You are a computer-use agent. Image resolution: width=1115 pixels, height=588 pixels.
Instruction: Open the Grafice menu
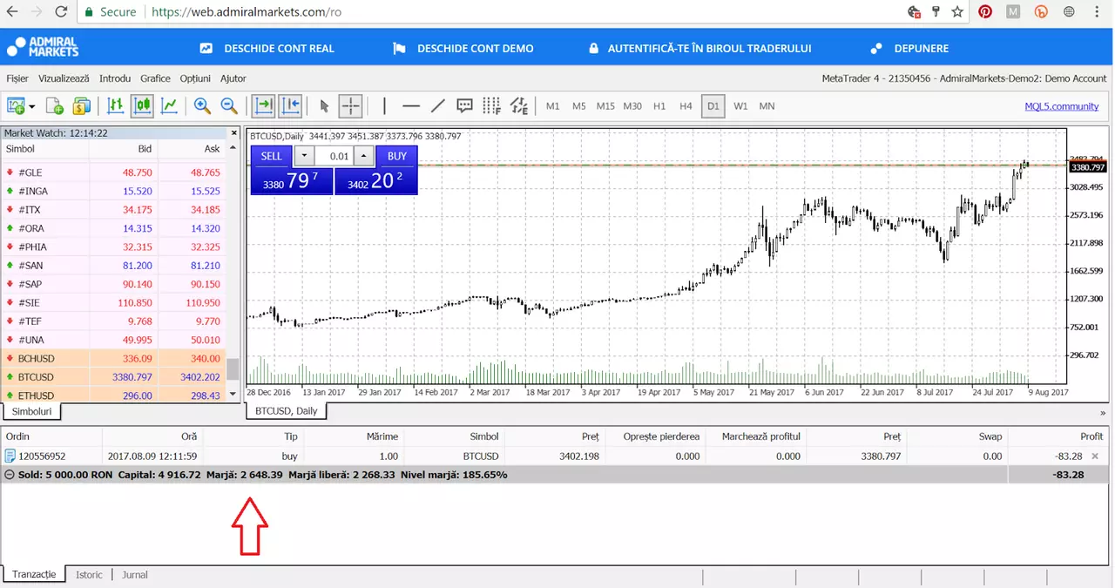click(155, 78)
